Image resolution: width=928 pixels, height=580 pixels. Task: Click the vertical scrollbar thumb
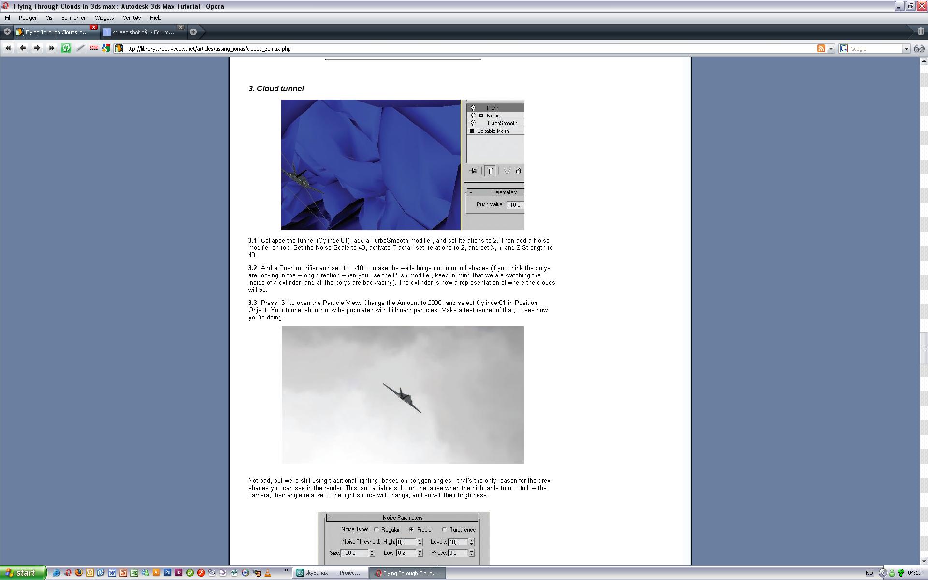[924, 348]
